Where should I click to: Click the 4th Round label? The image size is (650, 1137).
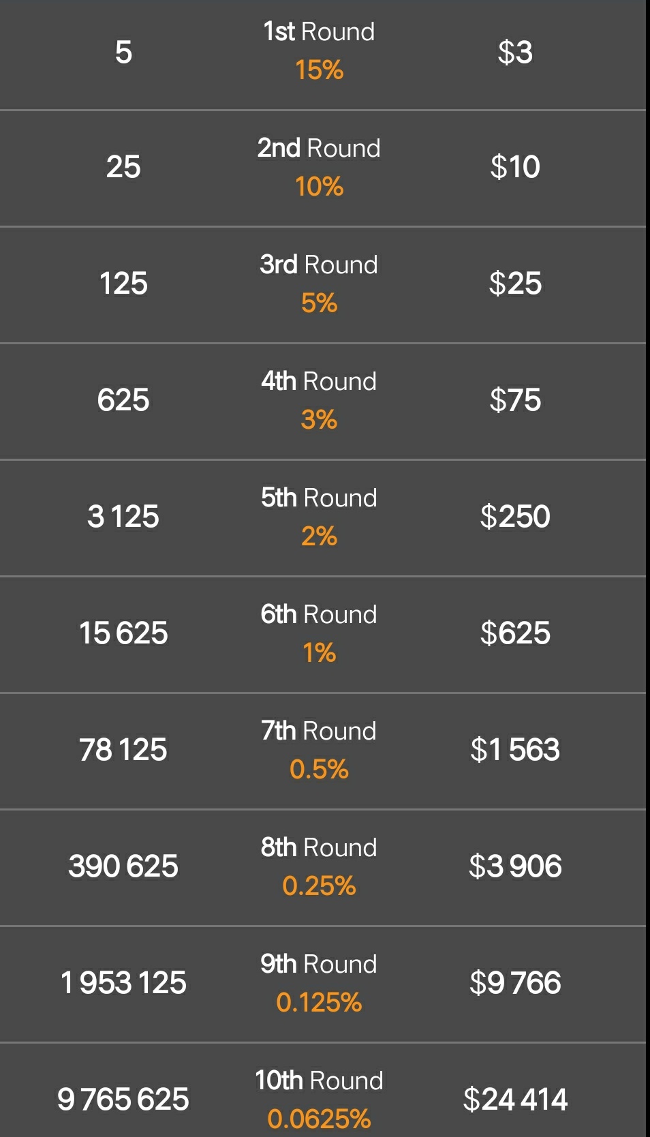click(x=319, y=381)
